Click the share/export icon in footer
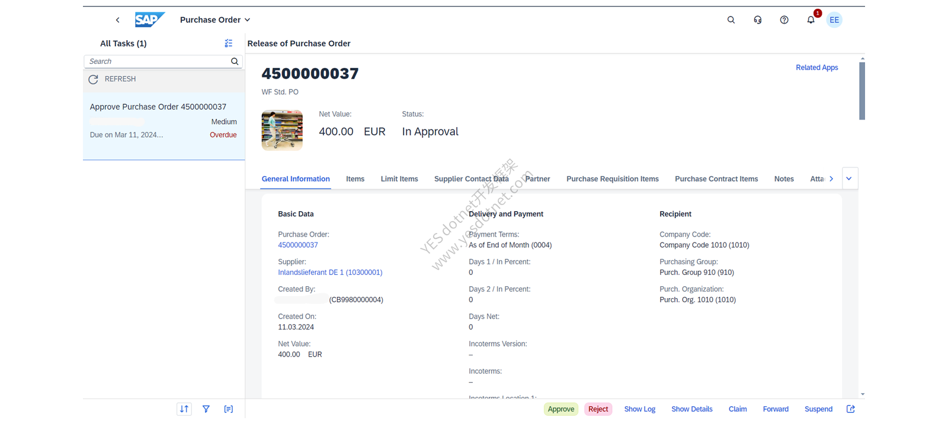The height and width of the screenshot is (424, 948). point(851,409)
